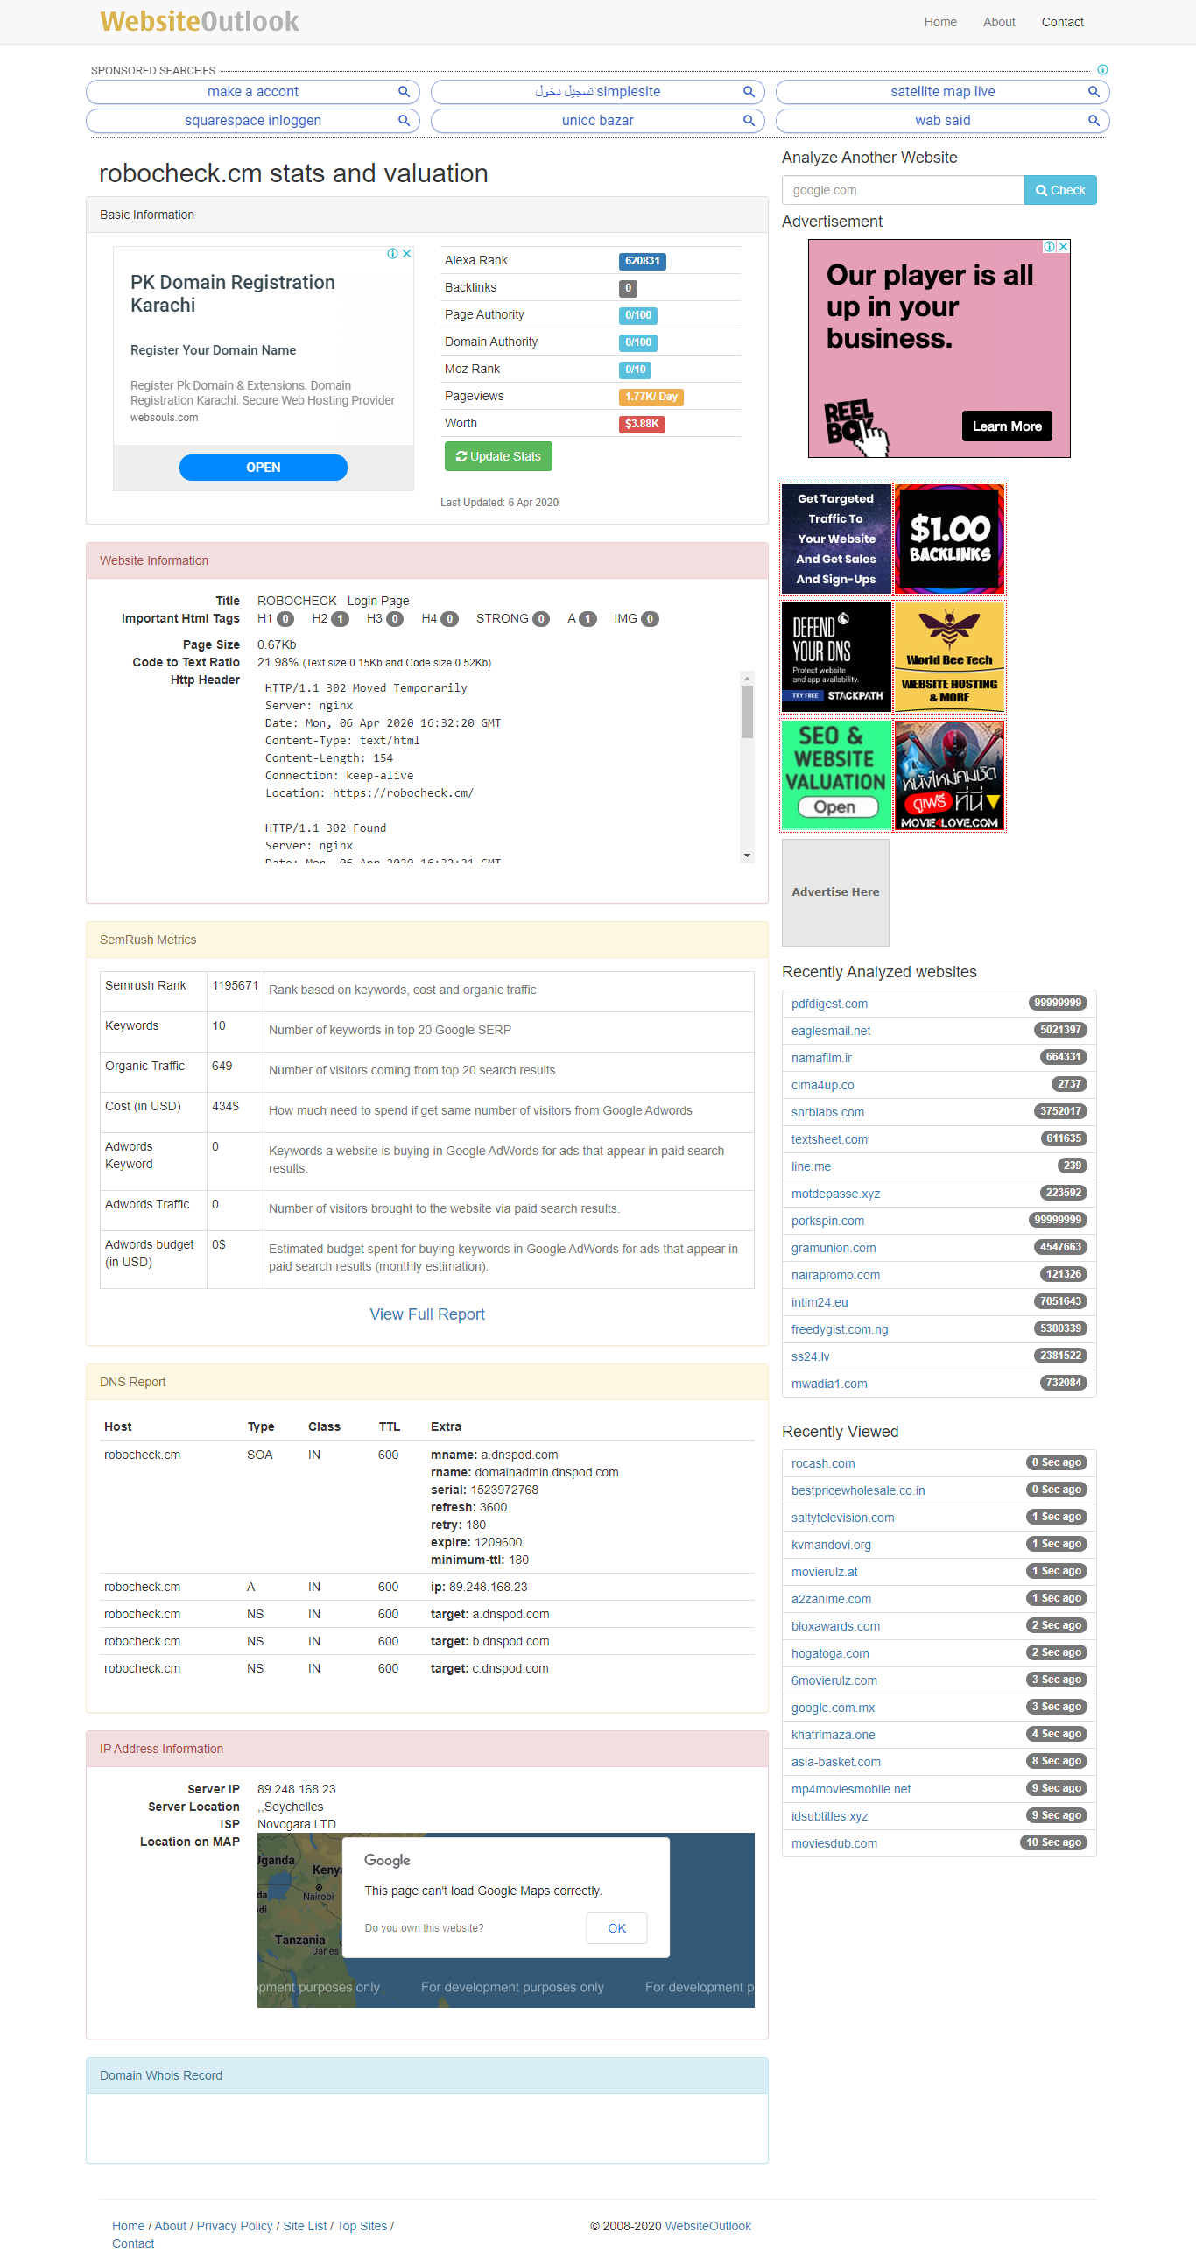
Task: Open 'SEO & Website Valuation' banner
Action: click(835, 775)
